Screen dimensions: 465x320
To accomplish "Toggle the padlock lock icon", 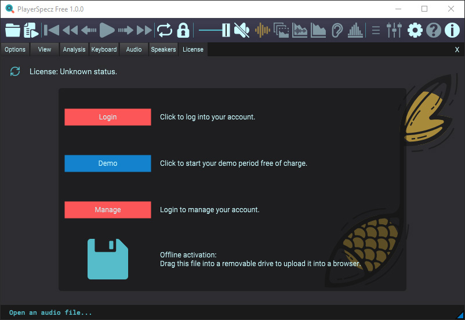I will 183,30.
